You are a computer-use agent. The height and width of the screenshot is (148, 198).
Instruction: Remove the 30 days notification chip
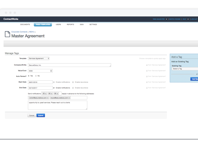[x=46, y=94]
